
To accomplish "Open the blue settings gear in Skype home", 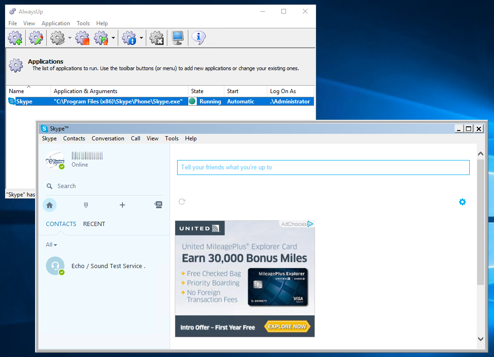I will click(462, 202).
